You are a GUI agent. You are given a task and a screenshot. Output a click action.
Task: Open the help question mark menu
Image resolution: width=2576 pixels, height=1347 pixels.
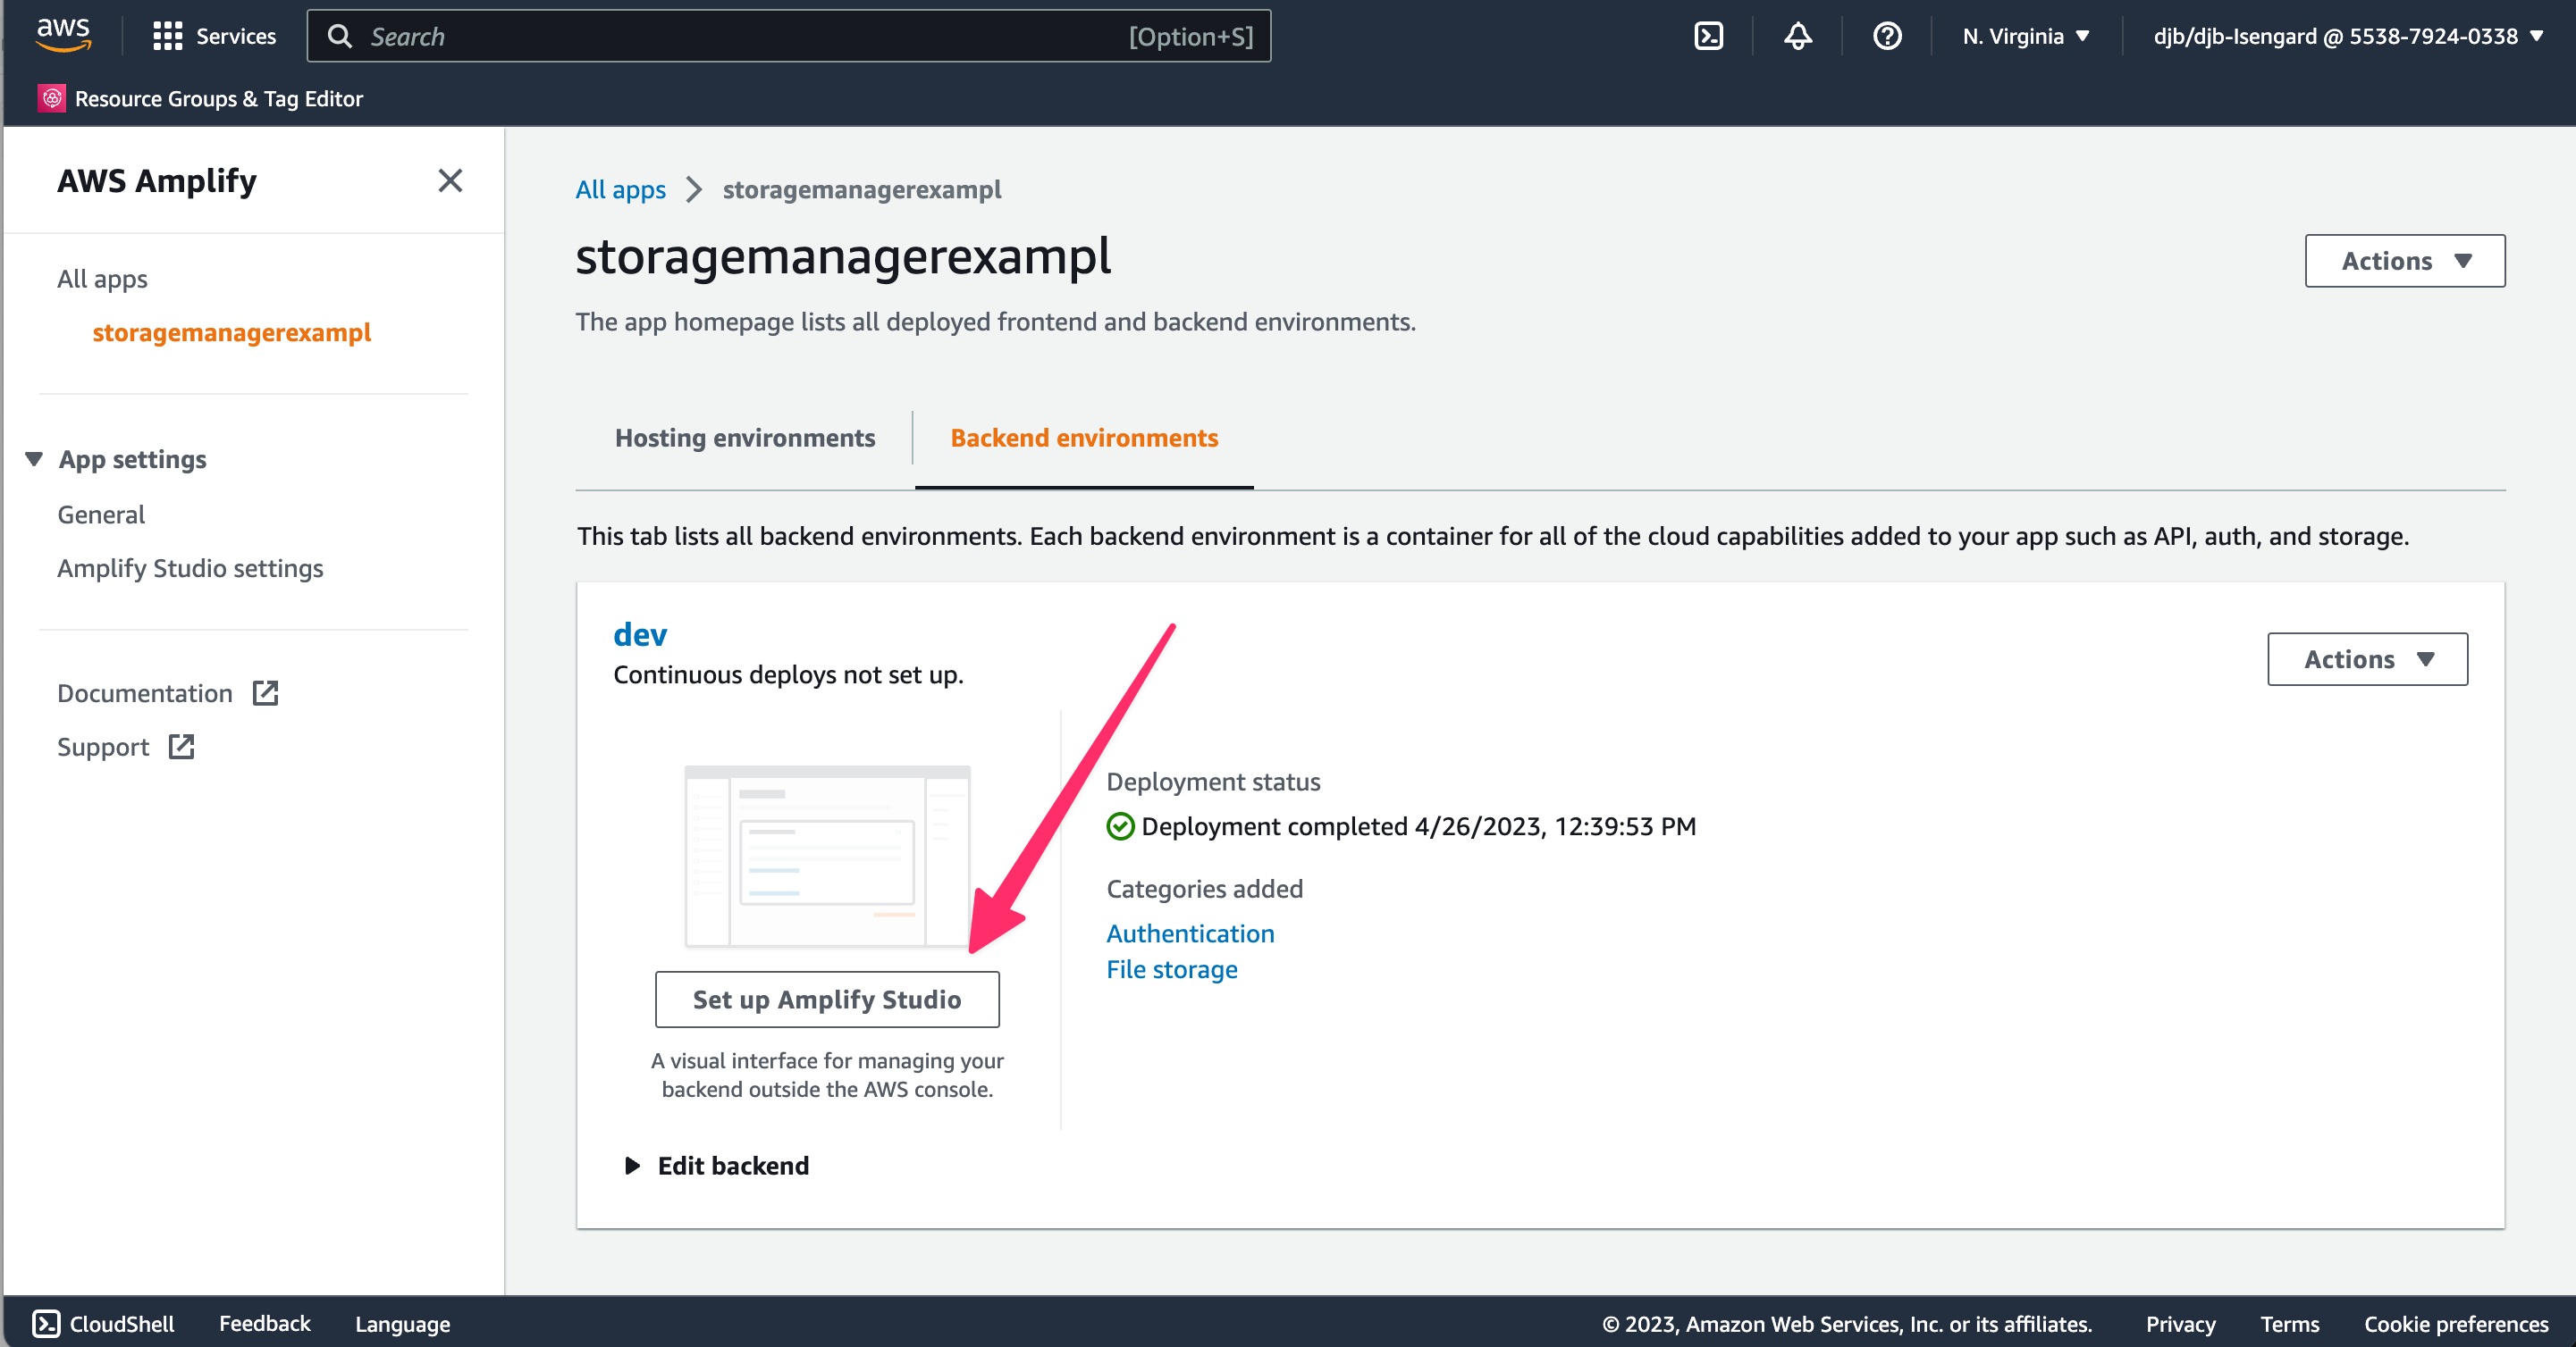pyautogui.click(x=1886, y=36)
